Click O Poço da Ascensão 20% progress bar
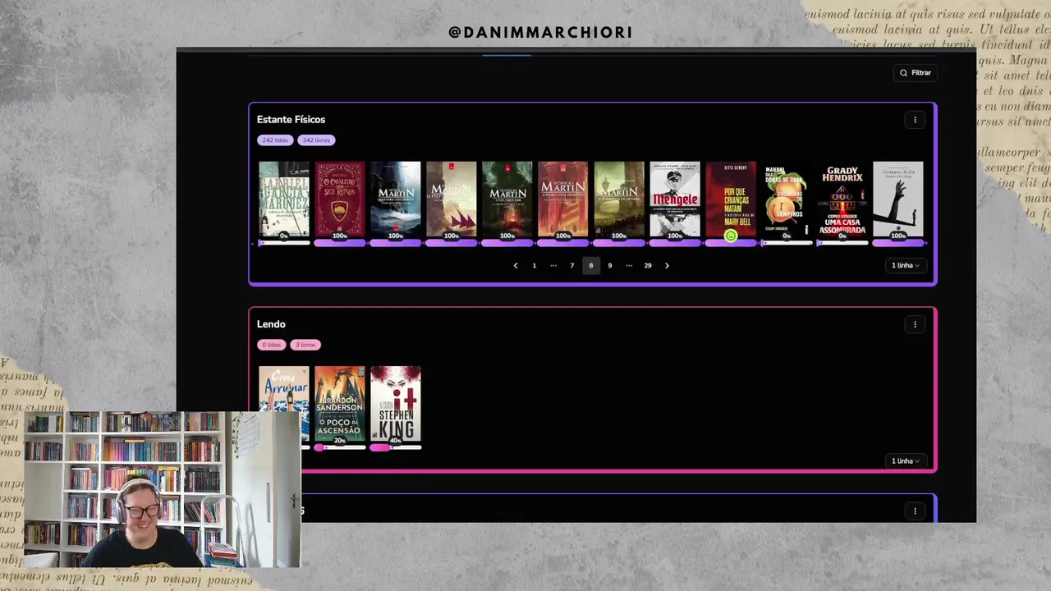The height and width of the screenshot is (591, 1051). click(340, 448)
